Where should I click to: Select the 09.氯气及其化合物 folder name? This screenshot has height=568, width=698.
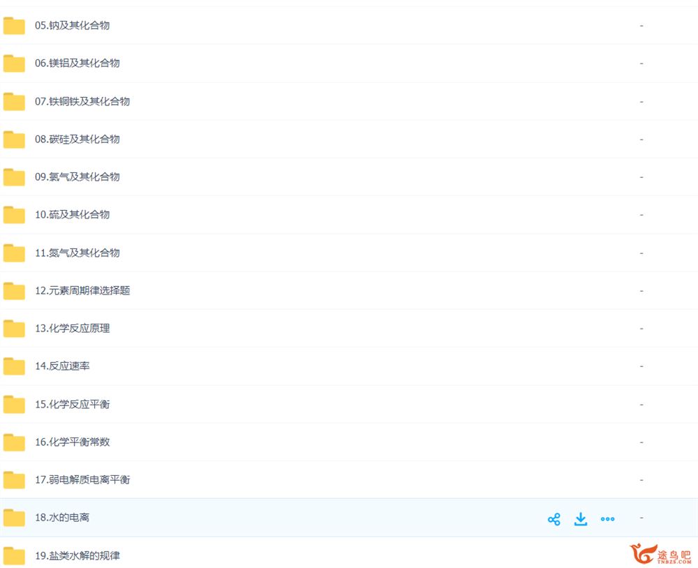tap(77, 177)
